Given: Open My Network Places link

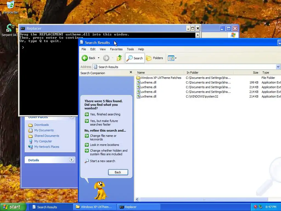Looking at the screenshot, I should (x=47, y=147).
